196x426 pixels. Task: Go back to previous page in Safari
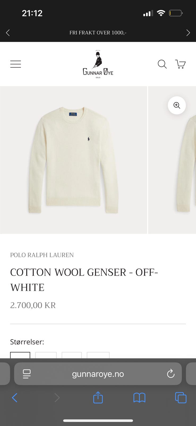[15, 398]
